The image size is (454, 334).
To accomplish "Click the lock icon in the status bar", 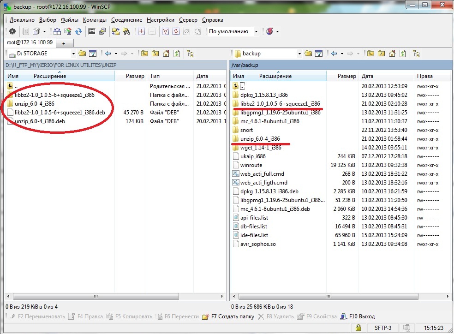I will 358,328.
